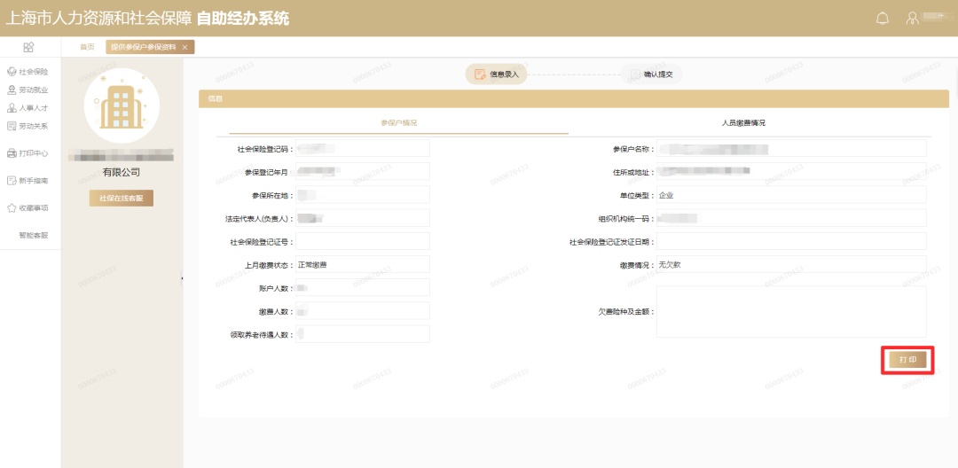Viewport: 958px width, 468px height.
Task: Click the 打印 print button
Action: 907,360
